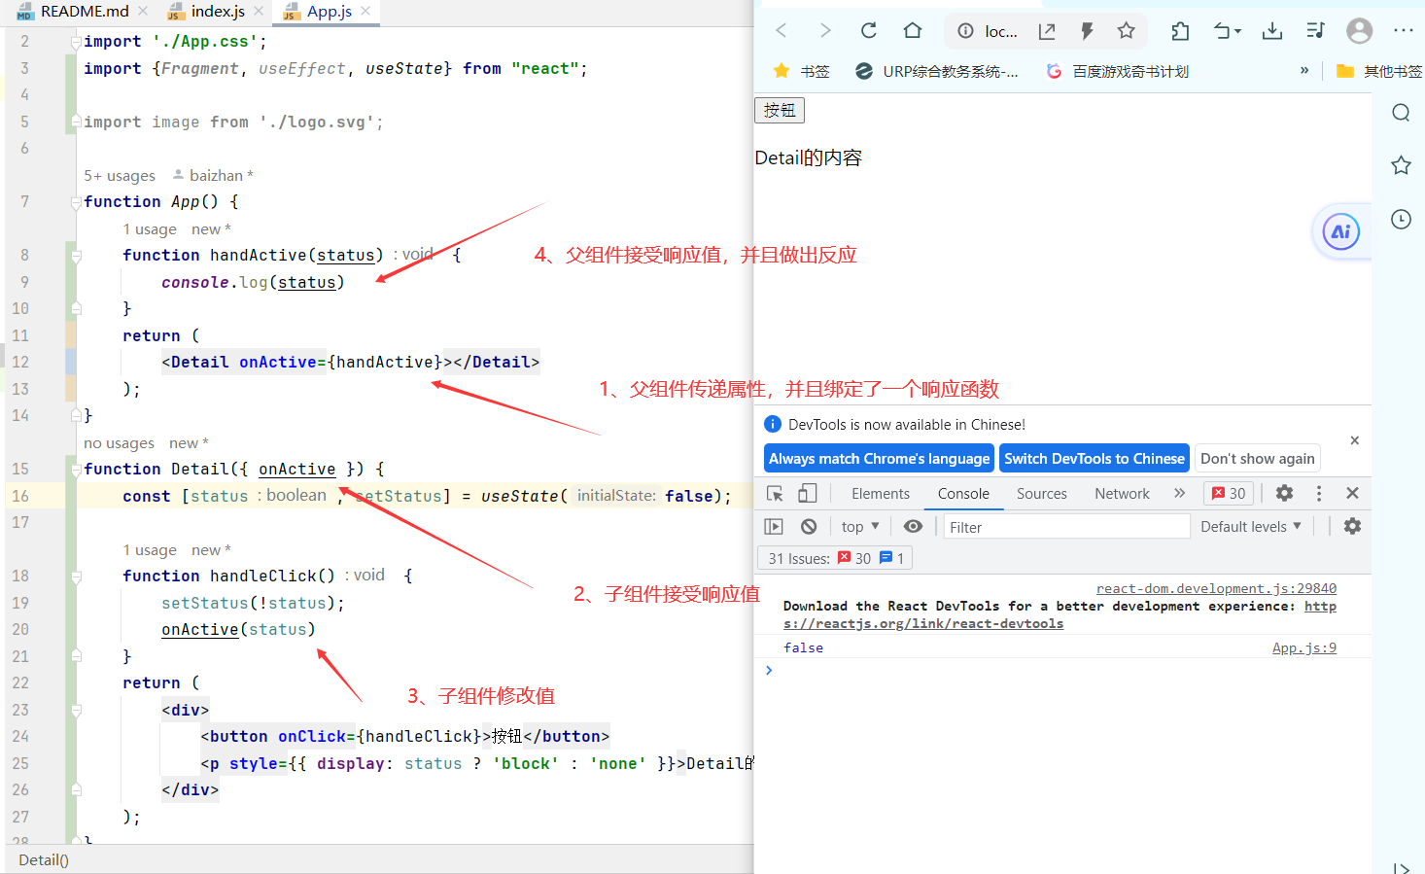Screen dimensions: 1425x874
Task: Open the sidebar history clock icon
Action: click(1401, 219)
